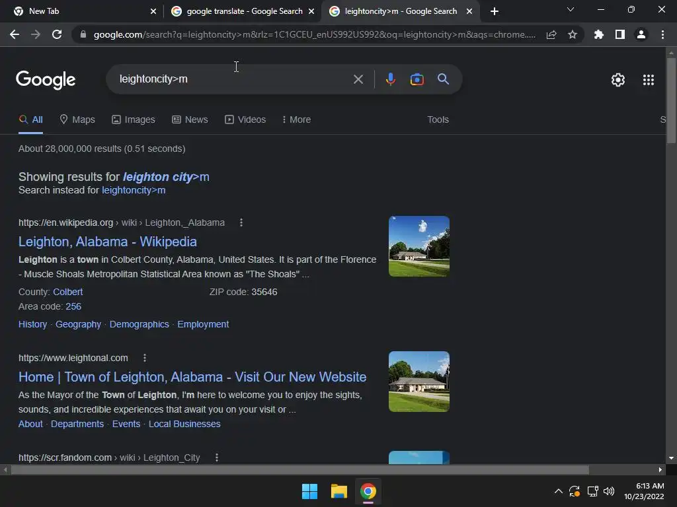Click the Google search input field
677x507 pixels.
(233, 79)
